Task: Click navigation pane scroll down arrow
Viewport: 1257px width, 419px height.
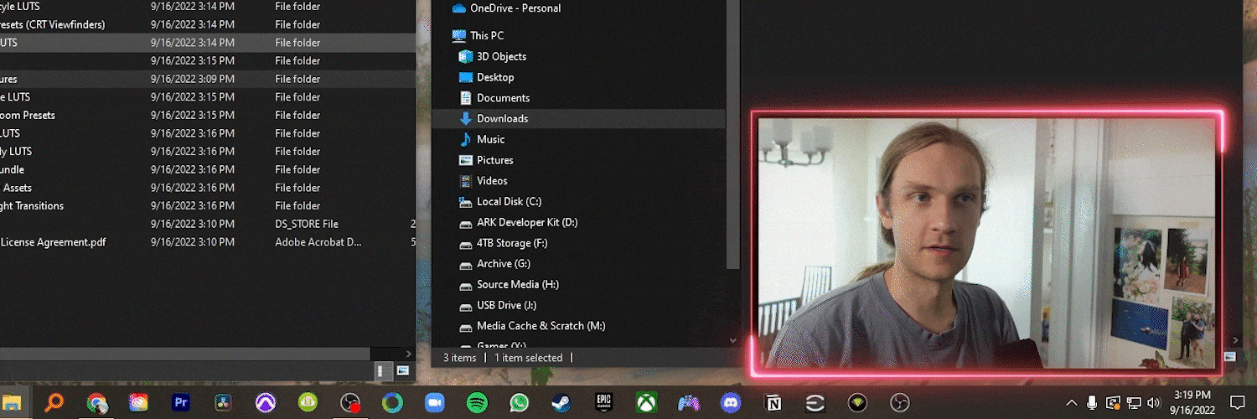Action: [x=733, y=341]
